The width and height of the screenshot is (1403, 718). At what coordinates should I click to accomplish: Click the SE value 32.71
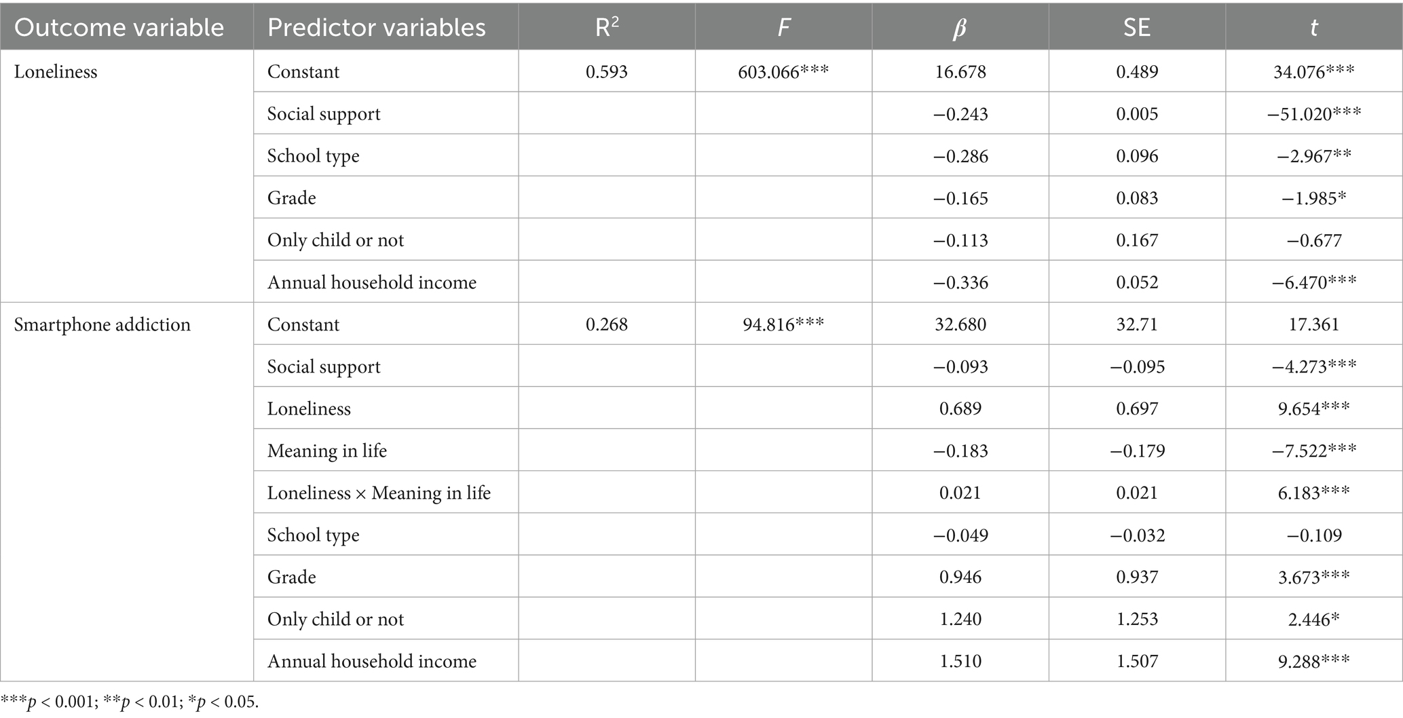(1137, 324)
